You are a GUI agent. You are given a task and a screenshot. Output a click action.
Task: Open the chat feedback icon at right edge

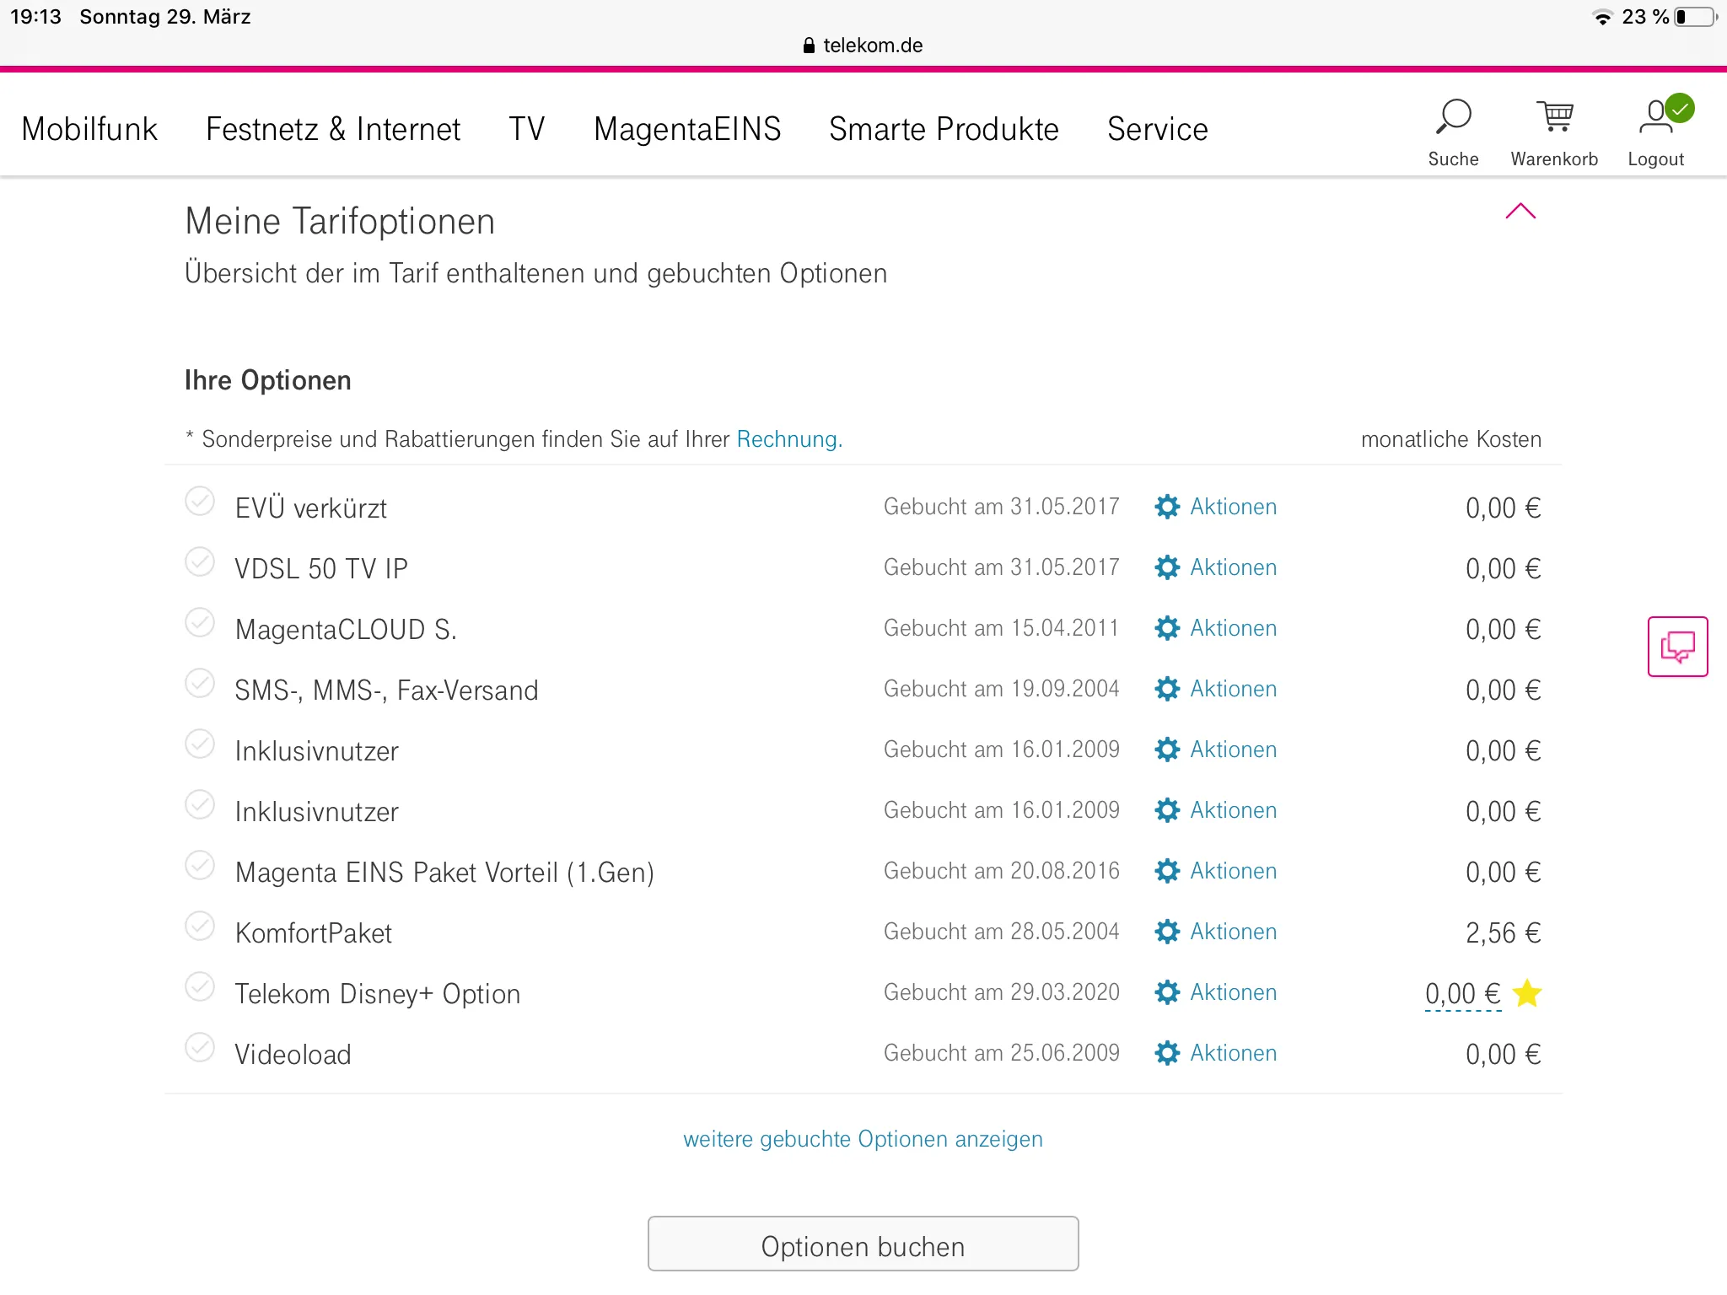1677,647
